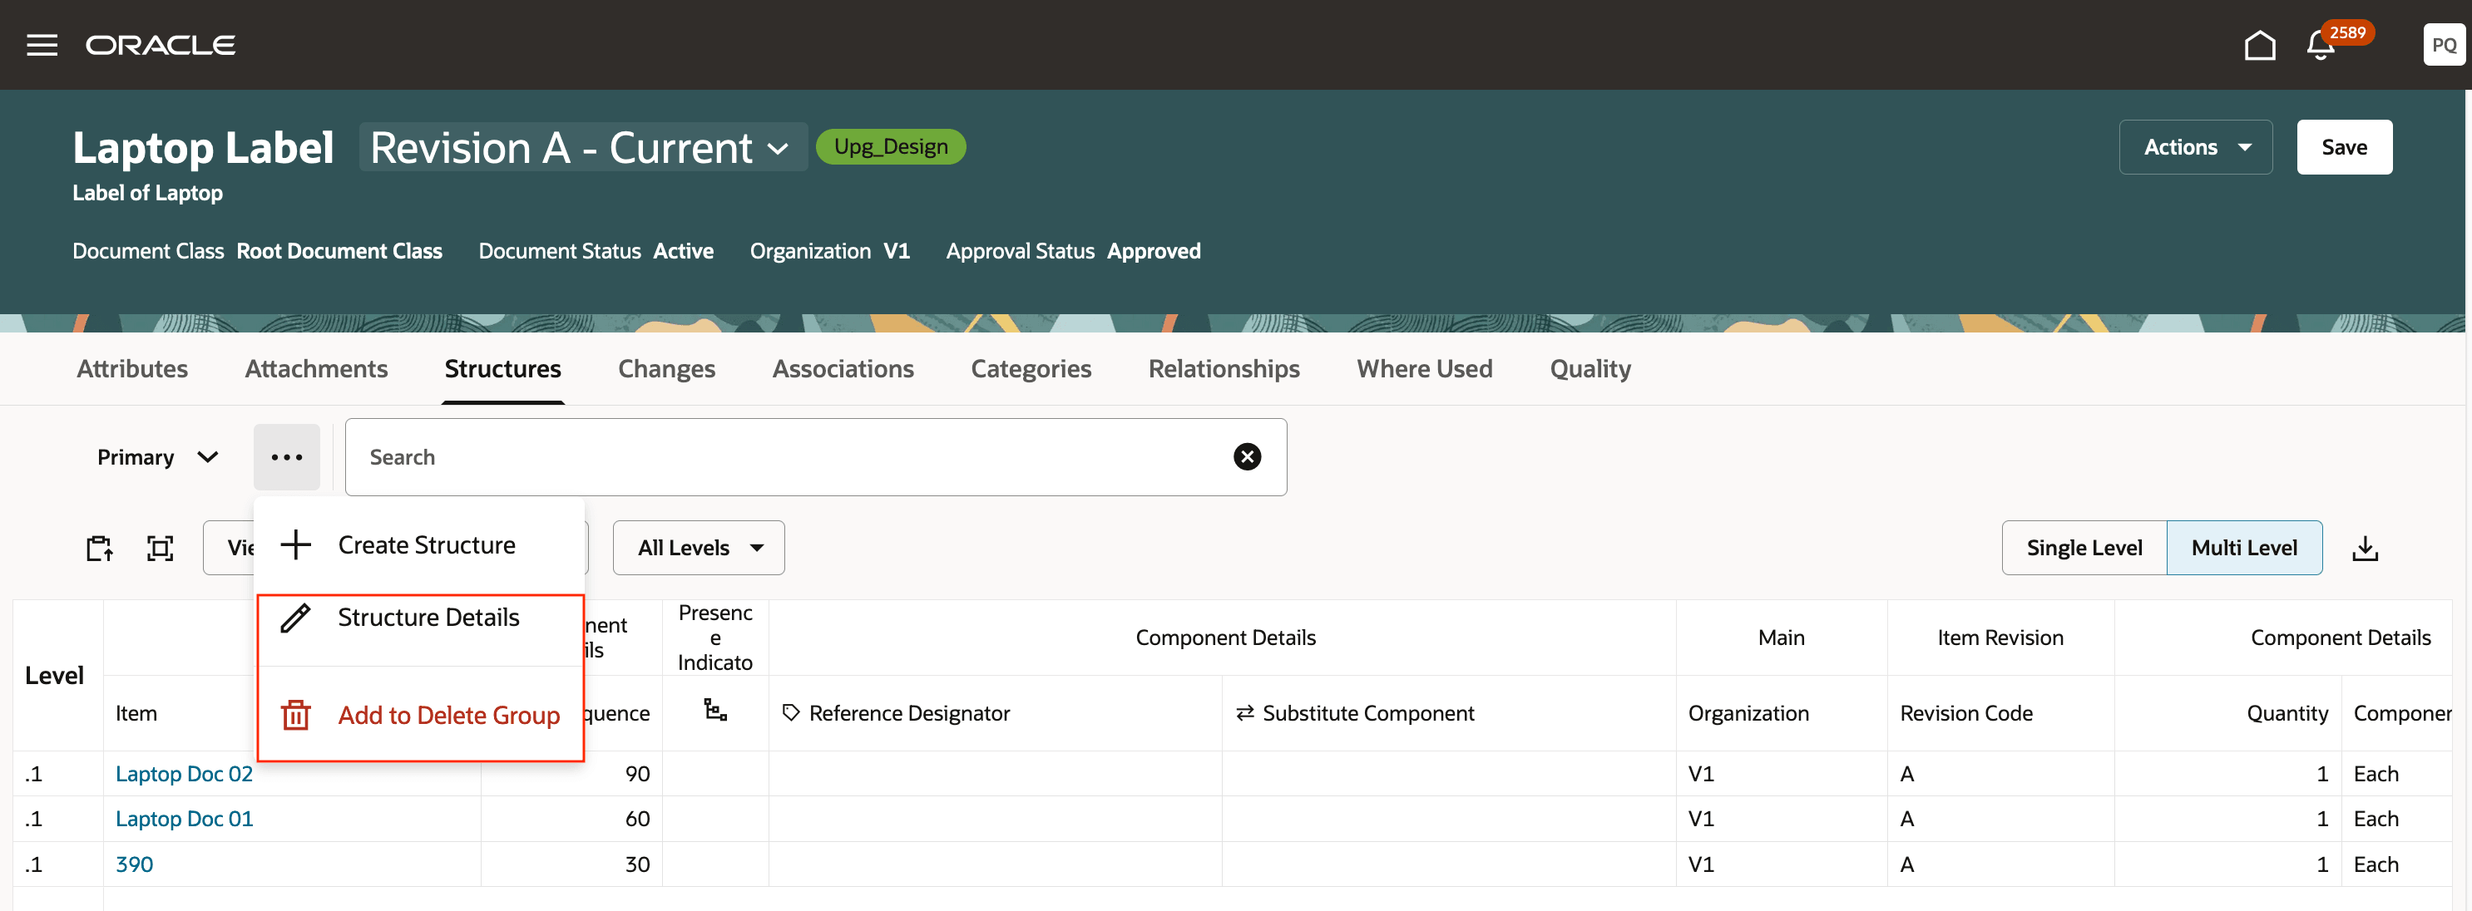Image resolution: width=2472 pixels, height=911 pixels.
Task: Expand Revision A - Current dropdown
Action: point(581,148)
